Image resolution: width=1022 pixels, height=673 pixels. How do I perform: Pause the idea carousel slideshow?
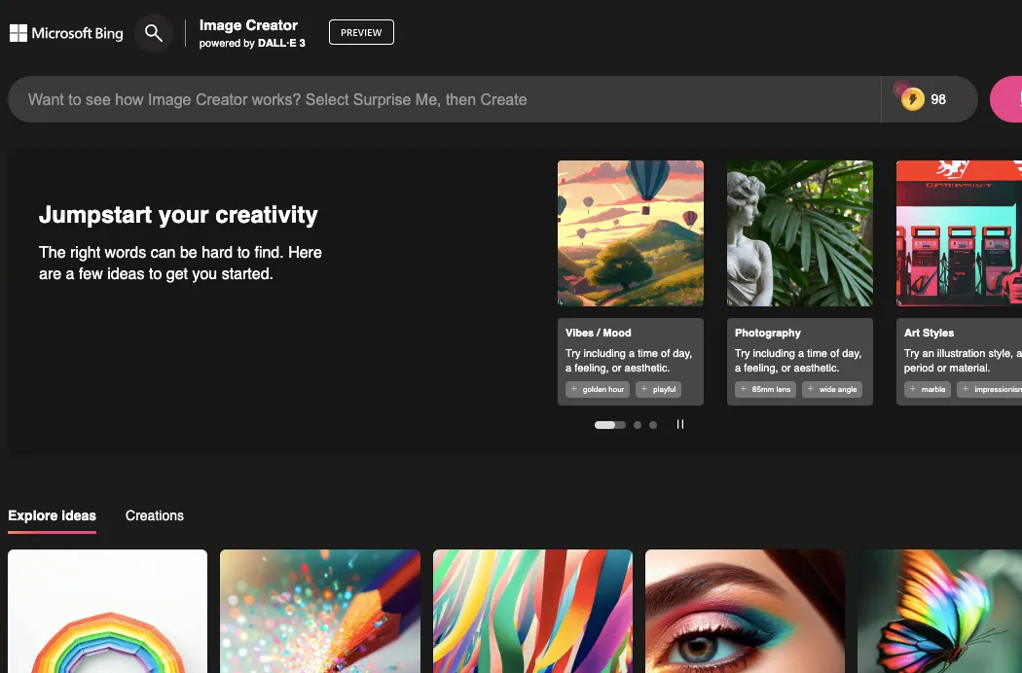pos(680,424)
